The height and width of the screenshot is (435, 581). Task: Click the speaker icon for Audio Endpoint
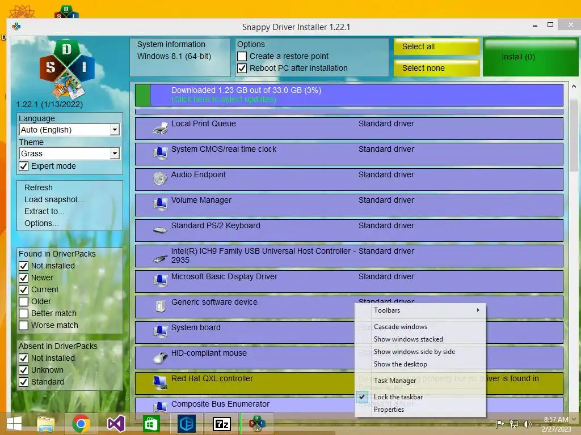(x=161, y=178)
